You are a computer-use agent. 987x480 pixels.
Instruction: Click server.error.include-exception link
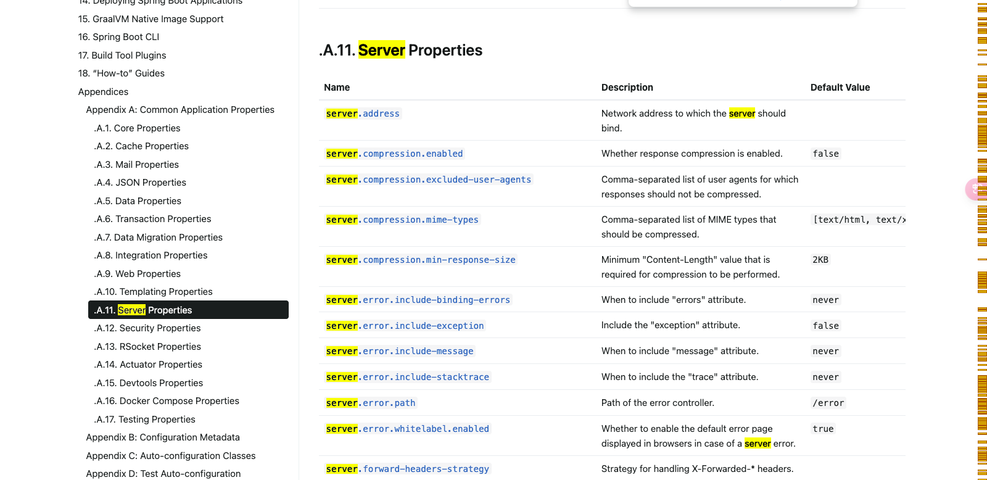[x=405, y=326]
